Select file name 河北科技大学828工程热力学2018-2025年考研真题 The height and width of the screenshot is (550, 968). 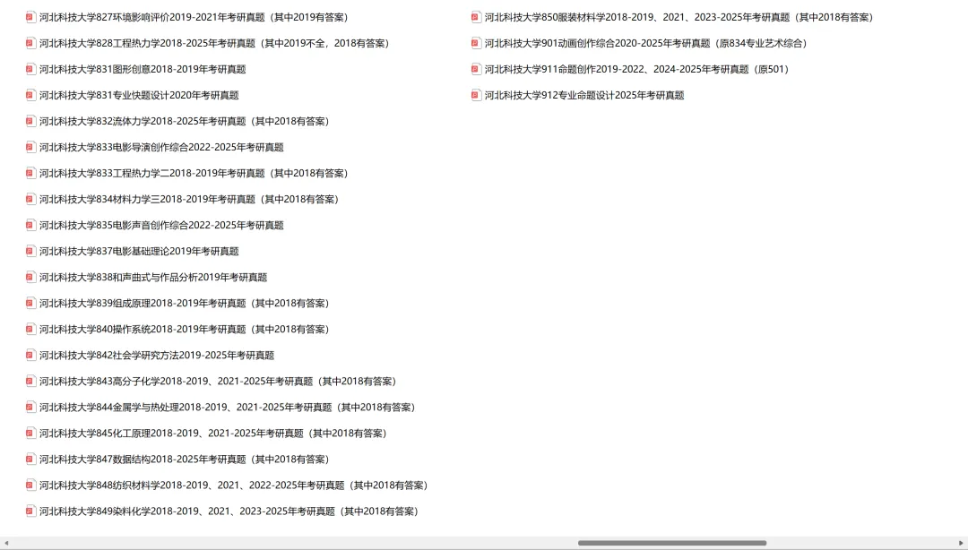coord(214,43)
